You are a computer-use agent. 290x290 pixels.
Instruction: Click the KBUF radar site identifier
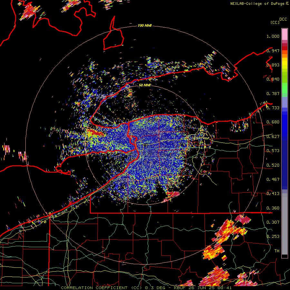(x=180, y=288)
